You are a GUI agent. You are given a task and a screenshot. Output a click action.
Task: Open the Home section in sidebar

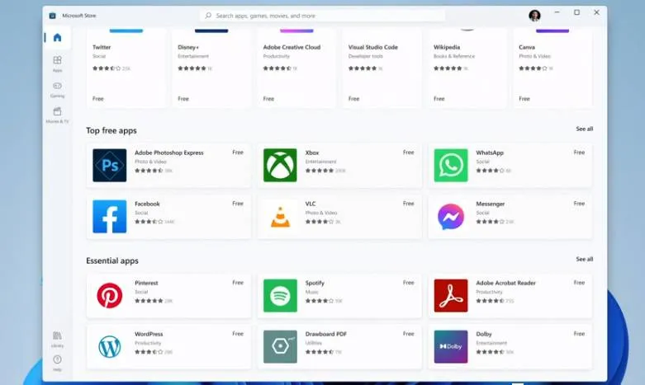point(57,38)
